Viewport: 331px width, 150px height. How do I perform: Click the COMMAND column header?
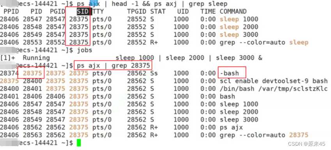pyautogui.click(x=233, y=11)
